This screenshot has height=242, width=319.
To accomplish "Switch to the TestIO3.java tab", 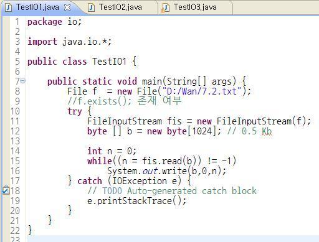I will [195, 7].
